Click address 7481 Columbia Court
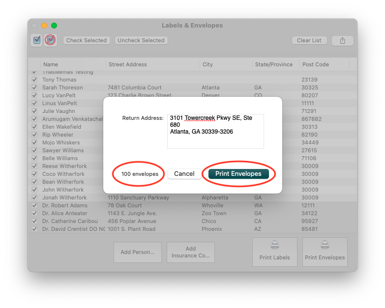The height and width of the screenshot is (308, 385). tap(135, 87)
